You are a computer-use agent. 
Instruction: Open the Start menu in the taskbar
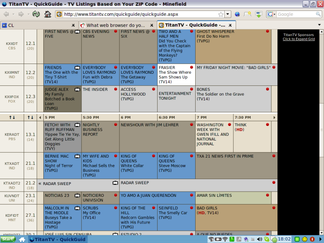(8, 239)
